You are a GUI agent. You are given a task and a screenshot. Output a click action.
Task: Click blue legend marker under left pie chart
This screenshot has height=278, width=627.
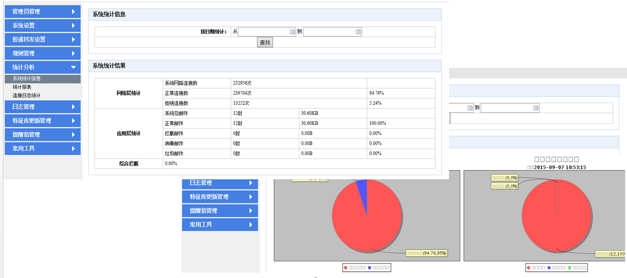point(370,268)
